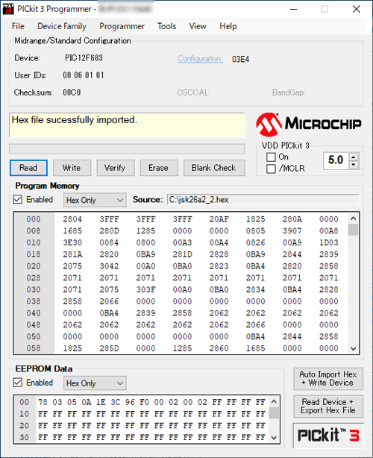Viewport: 373px width, 458px height.
Task: Click the Checksum value 00C0
Action: tap(72, 92)
